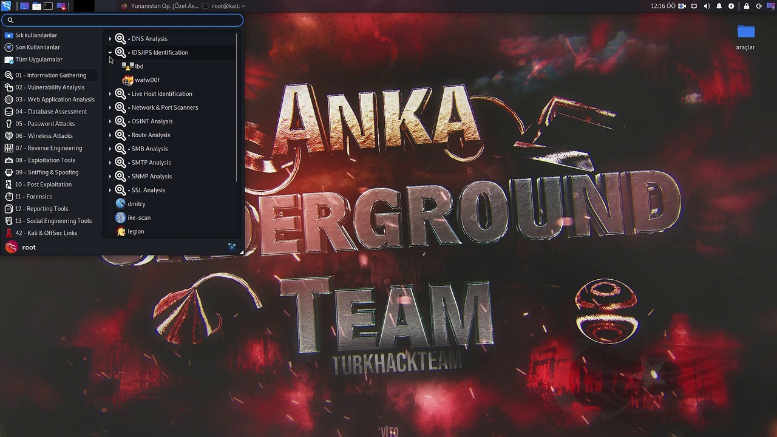The width and height of the screenshot is (777, 437).
Task: Select 10 - Post Exploitation category
Action: (50, 185)
